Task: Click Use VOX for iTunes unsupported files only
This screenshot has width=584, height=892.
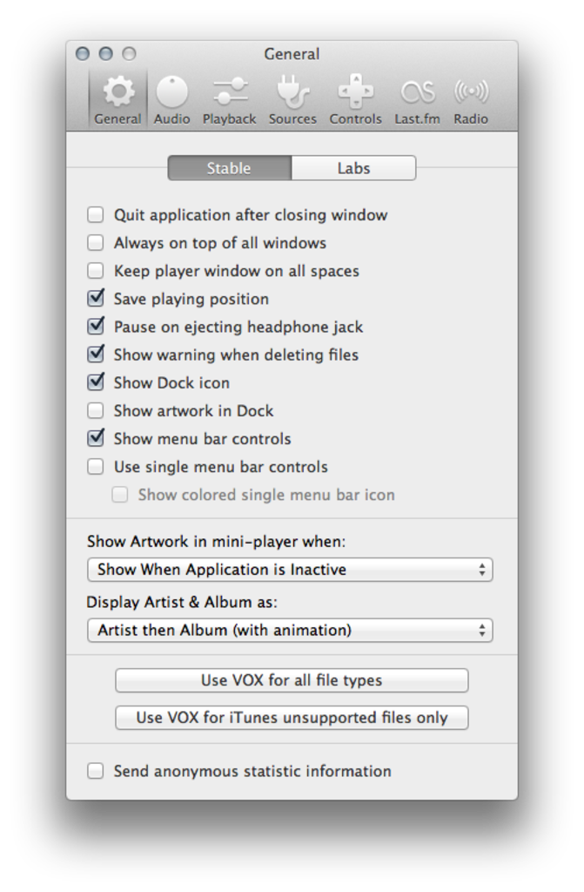Action: [x=292, y=718]
